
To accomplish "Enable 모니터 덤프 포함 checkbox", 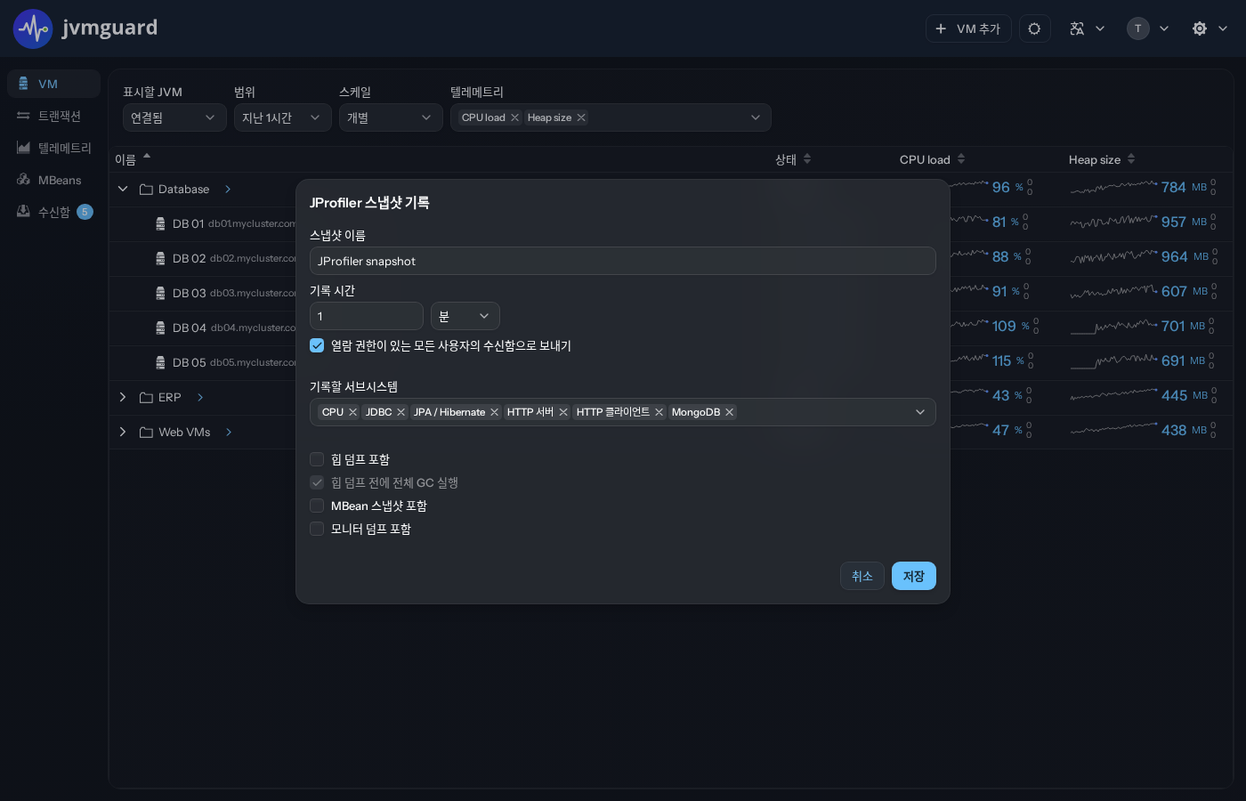I will pyautogui.click(x=317, y=529).
